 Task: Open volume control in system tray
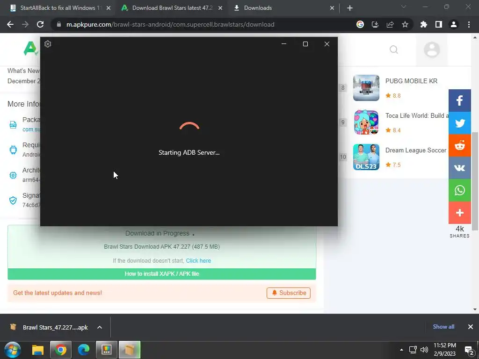tap(424, 350)
